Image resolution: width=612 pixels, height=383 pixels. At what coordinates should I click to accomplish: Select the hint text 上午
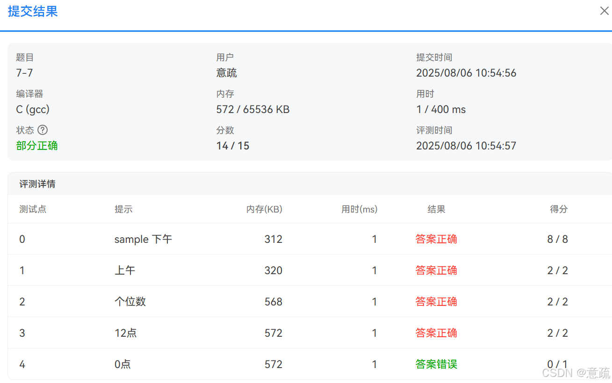point(125,270)
